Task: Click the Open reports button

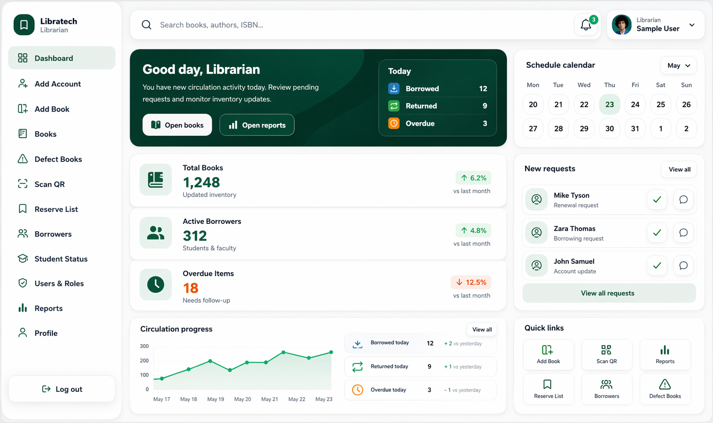Action: pos(257,125)
